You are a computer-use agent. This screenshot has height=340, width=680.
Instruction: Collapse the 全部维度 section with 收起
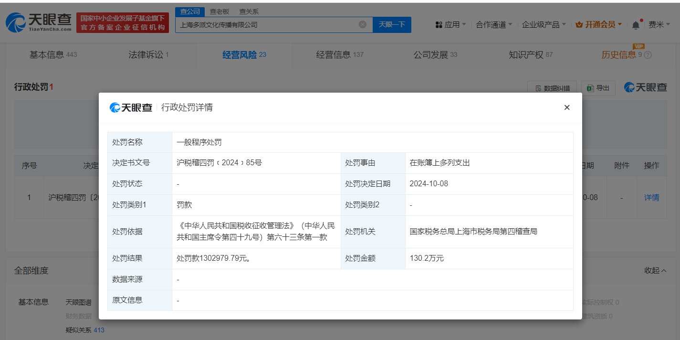click(x=655, y=270)
